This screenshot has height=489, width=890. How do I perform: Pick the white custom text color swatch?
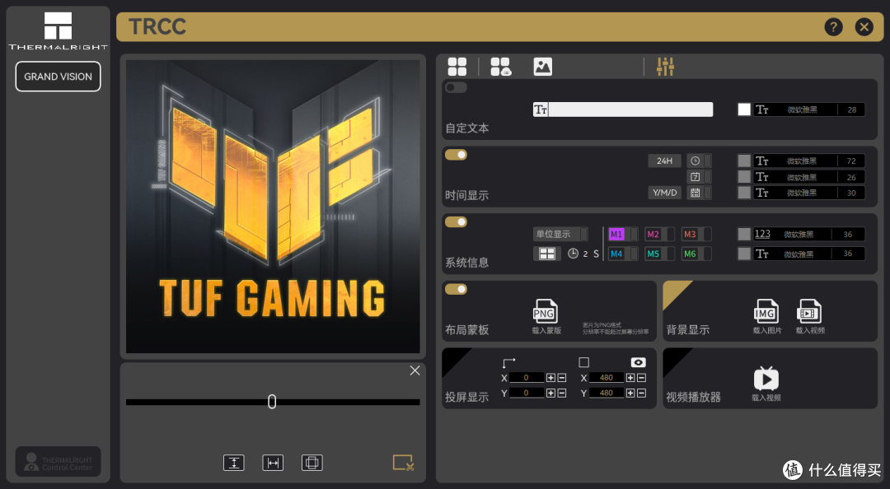pyautogui.click(x=743, y=109)
